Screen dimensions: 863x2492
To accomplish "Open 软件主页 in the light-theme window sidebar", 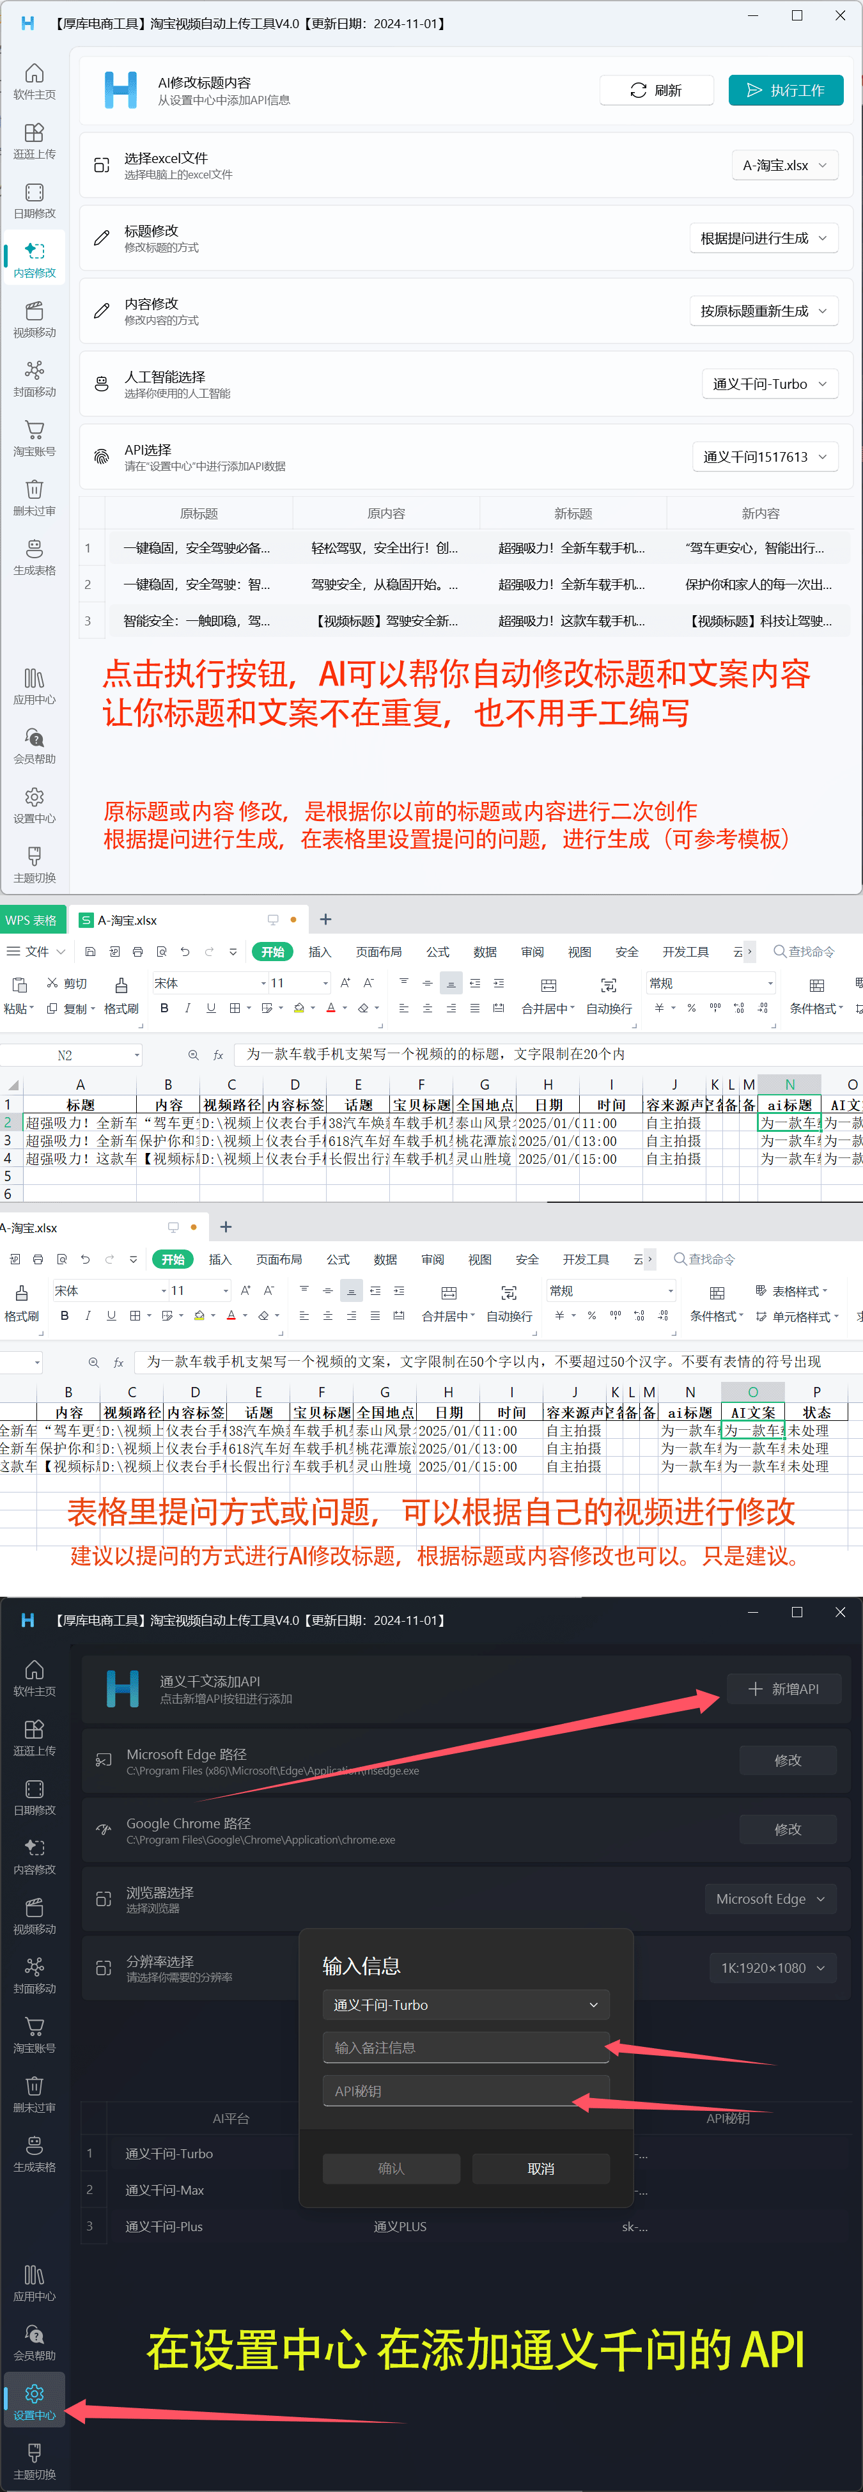I will [34, 81].
